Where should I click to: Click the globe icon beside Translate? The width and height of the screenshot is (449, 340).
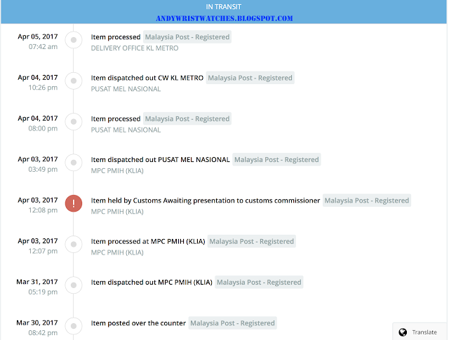click(x=403, y=332)
